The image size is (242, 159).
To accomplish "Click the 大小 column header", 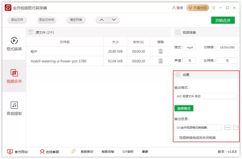I will pos(115,42).
